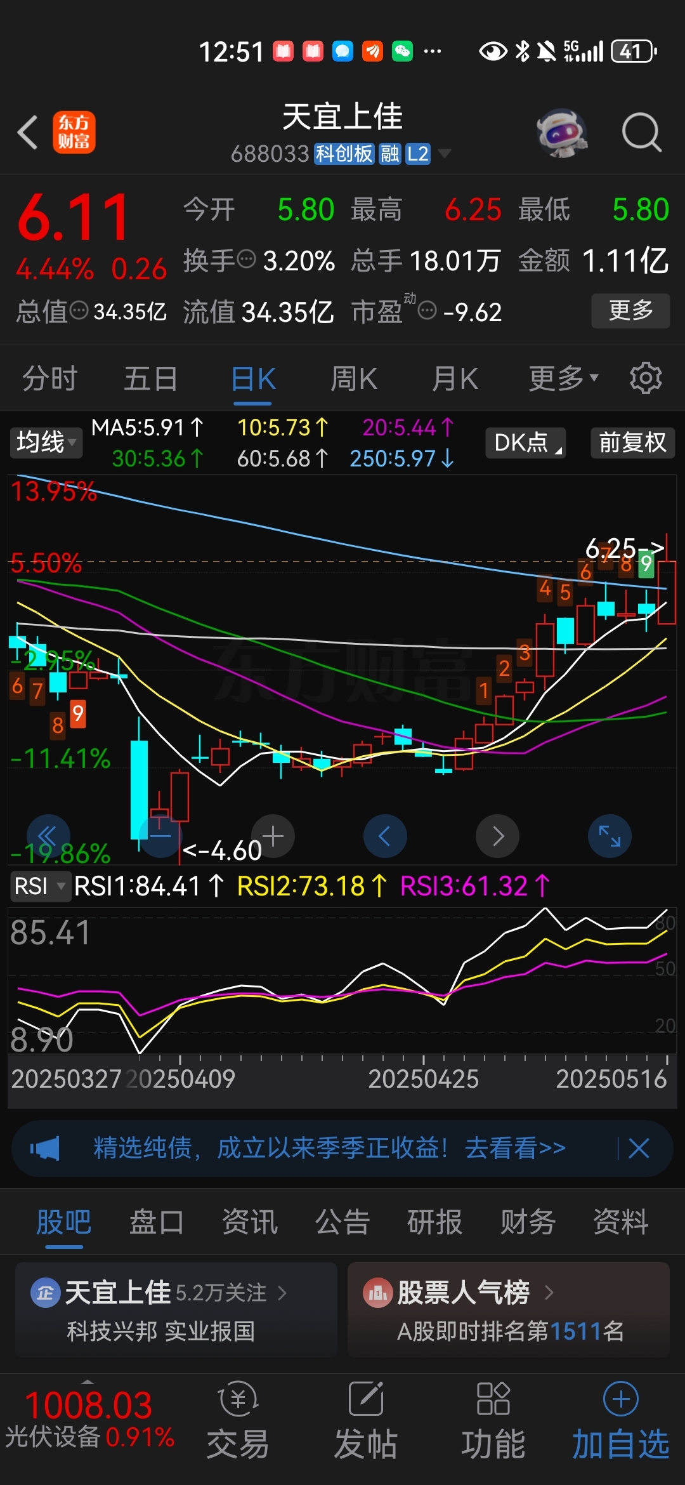Open the 盘口 tab
Viewport: 685px width, 1485px height.
click(x=157, y=1222)
